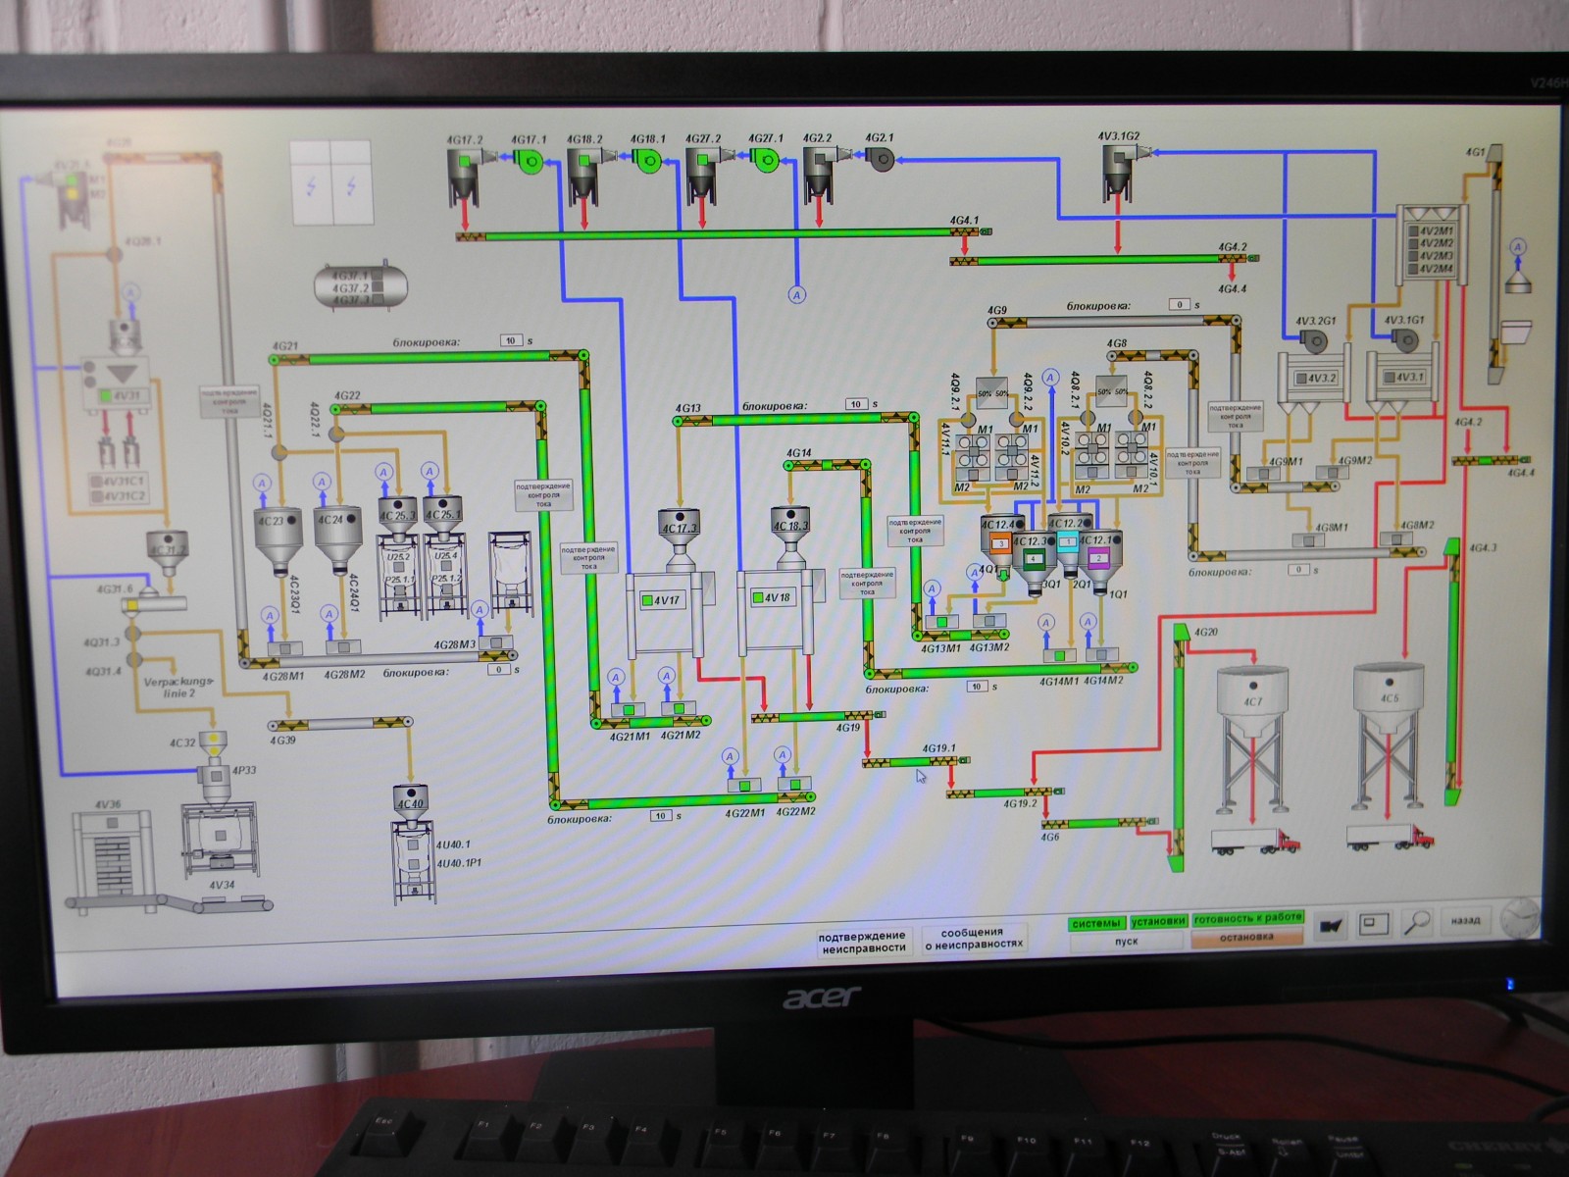Click the Verpackungslinie 2 label
The image size is (1569, 1177).
[177, 686]
